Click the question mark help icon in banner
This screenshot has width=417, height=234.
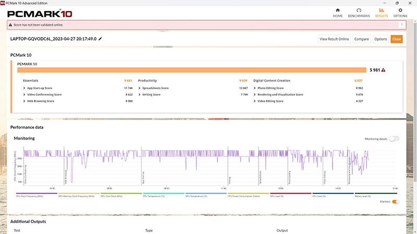401,25
